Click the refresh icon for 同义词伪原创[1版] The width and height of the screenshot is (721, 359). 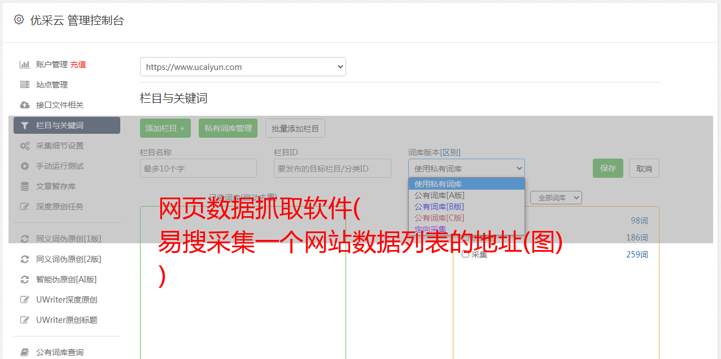[x=25, y=239]
